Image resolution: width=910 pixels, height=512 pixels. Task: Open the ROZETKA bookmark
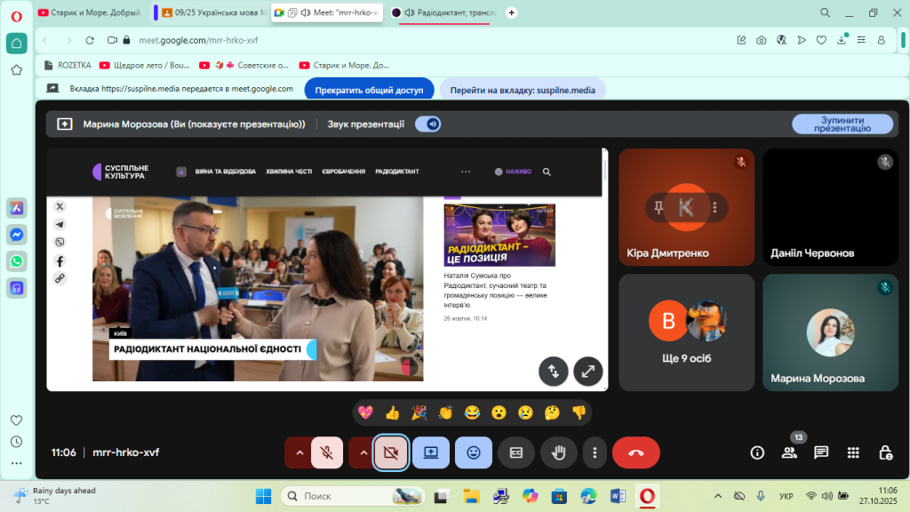click(68, 65)
